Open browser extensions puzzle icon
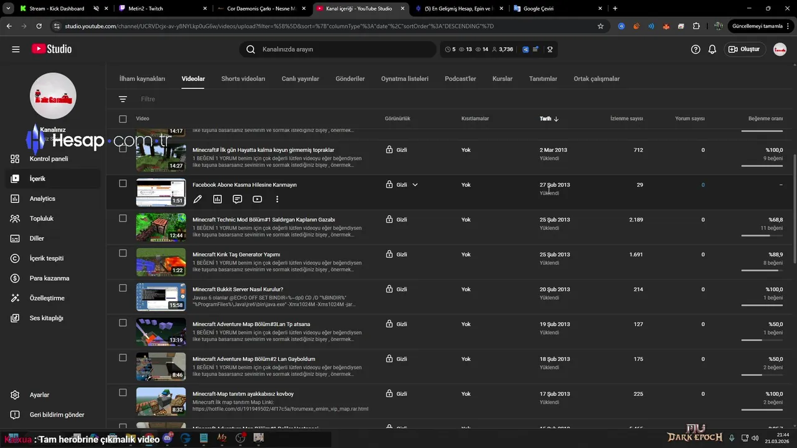Viewport: 797px width, 448px height. 696,26
